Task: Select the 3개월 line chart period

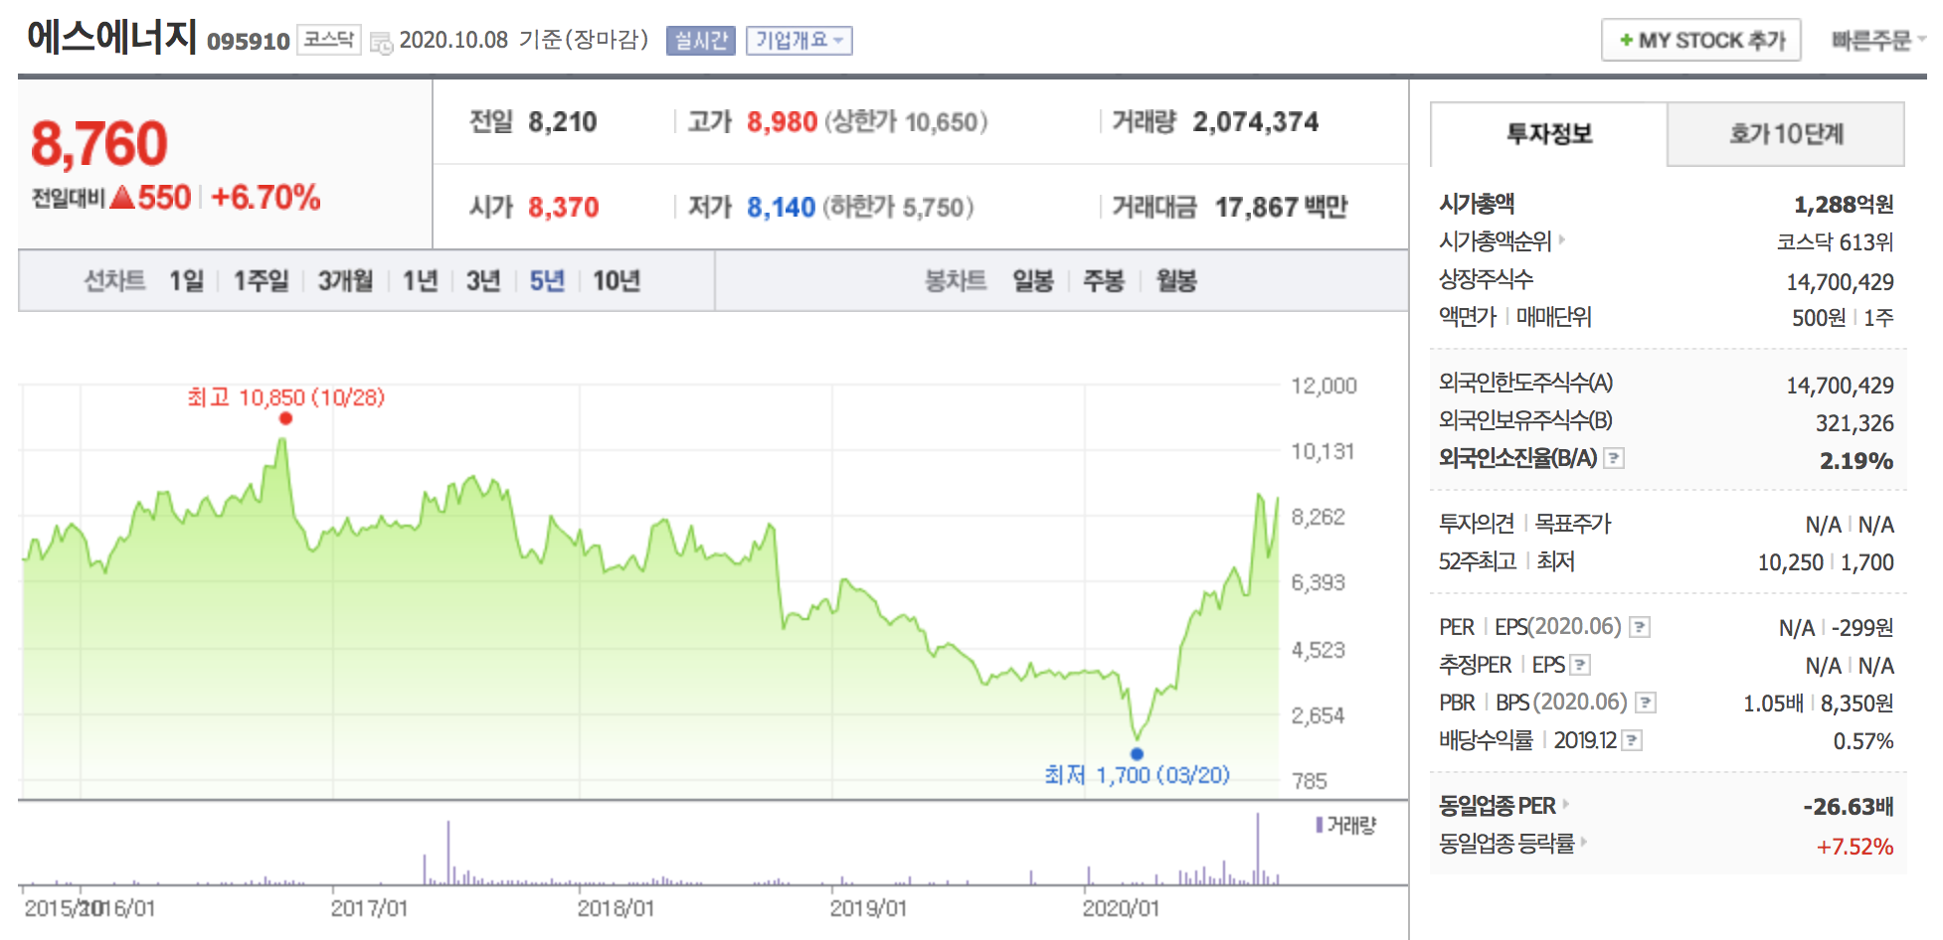Action: coord(345,281)
